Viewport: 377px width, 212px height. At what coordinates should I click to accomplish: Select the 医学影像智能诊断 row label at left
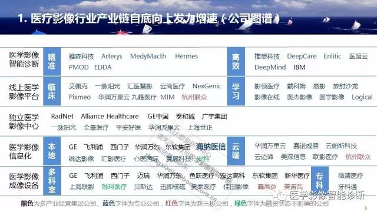tap(24, 59)
